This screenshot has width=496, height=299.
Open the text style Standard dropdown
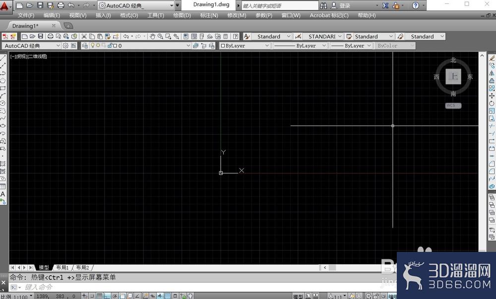point(271,36)
